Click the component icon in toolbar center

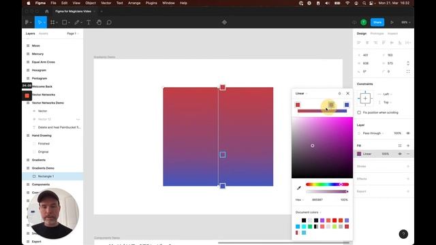click(224, 22)
